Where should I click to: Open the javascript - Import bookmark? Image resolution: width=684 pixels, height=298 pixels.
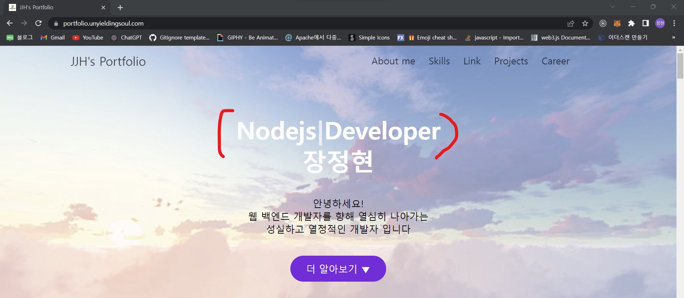tap(494, 37)
